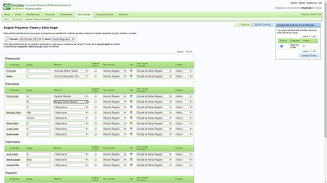Open the Facturación link
This screenshot has height=183, width=327.
click(294, 8)
